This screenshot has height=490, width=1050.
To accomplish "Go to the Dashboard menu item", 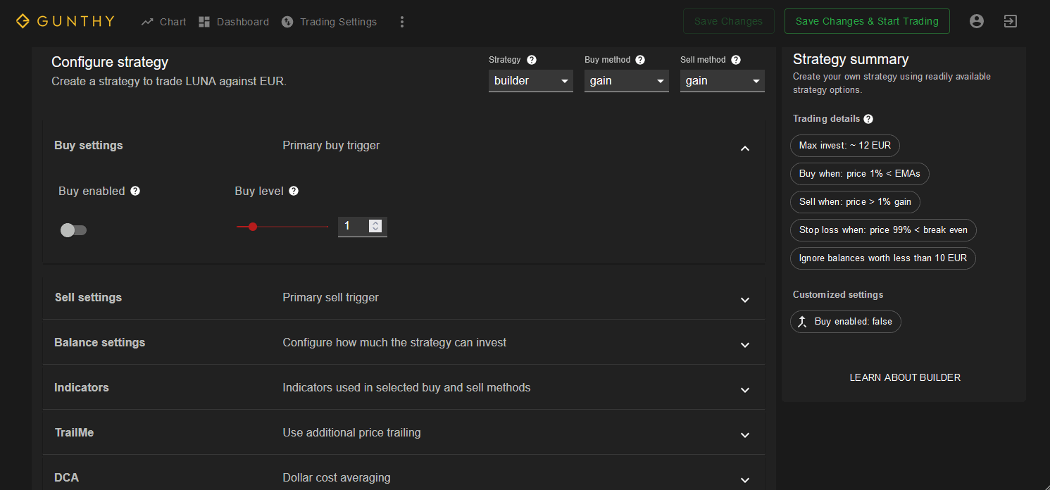I will point(234,22).
